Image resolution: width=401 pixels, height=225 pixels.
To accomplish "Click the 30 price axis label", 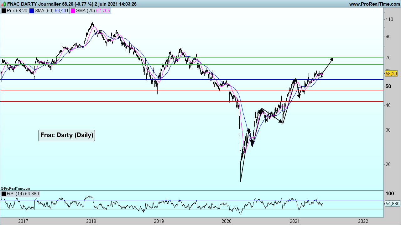I will [388, 130].
